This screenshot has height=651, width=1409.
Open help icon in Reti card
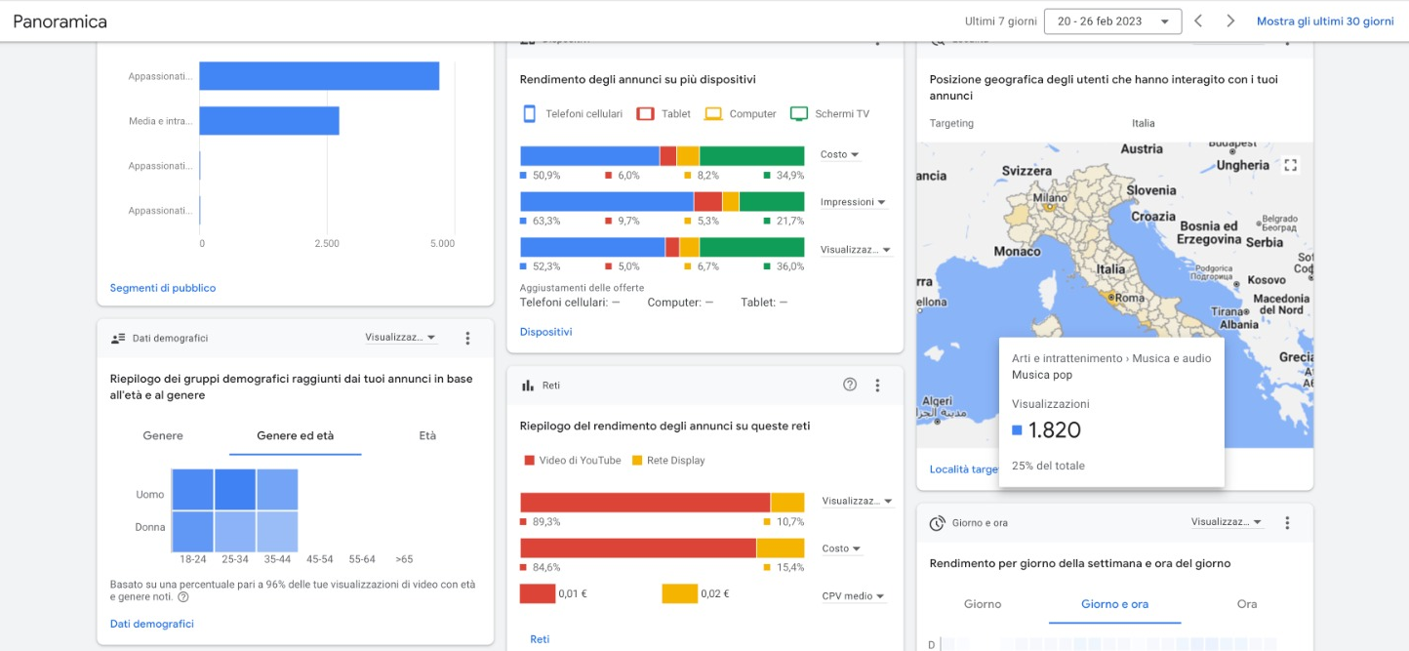point(850,385)
